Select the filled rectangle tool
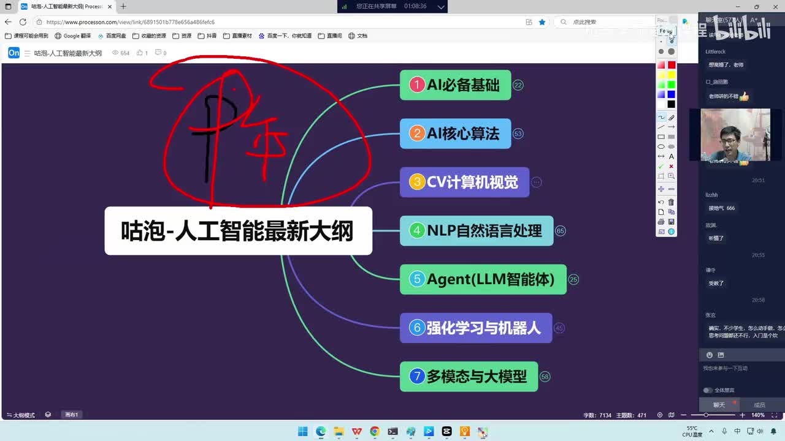Screen dimensions: 785x441 point(672,137)
